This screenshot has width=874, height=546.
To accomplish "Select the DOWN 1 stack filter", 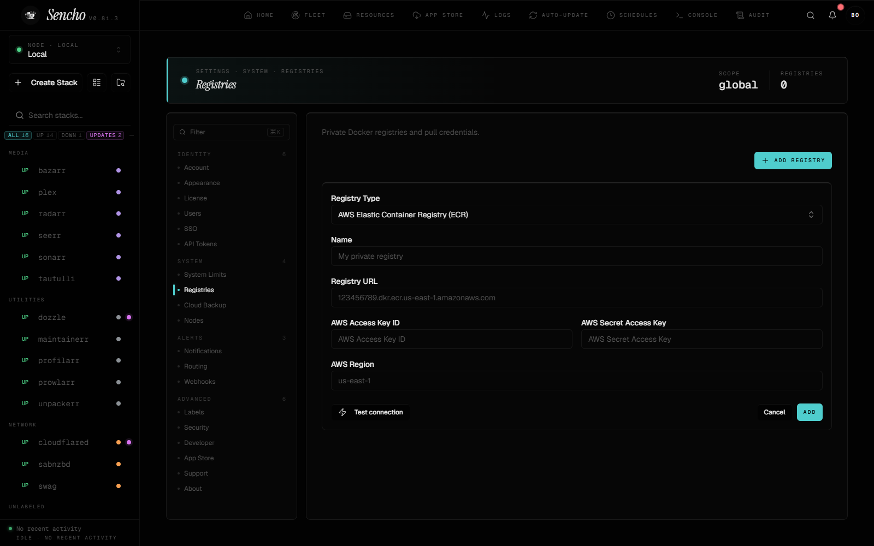I will 72,135.
